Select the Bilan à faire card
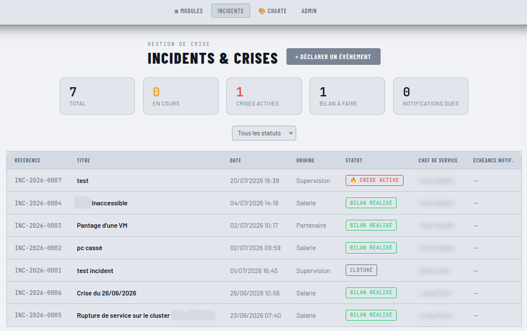The image size is (527, 331). 347,96
